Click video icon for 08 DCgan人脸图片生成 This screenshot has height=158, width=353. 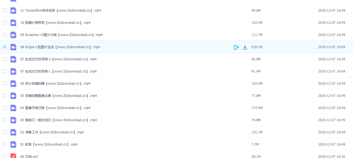click(x=13, y=47)
